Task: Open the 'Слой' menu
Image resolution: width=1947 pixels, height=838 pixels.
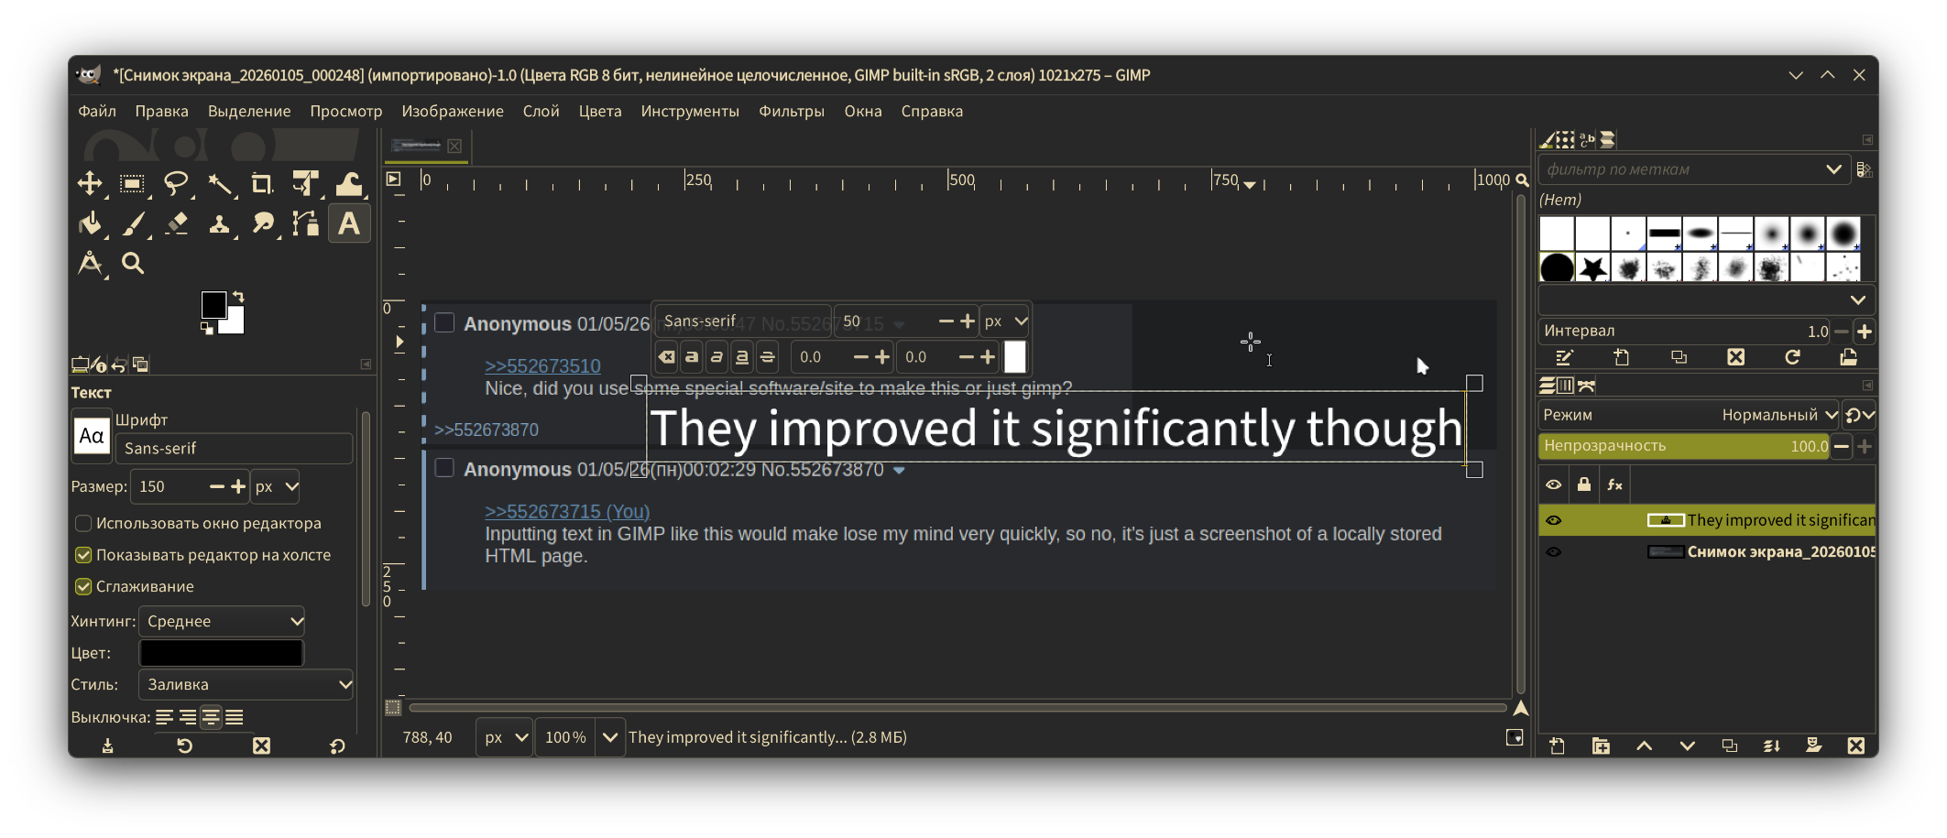Action: tap(541, 111)
